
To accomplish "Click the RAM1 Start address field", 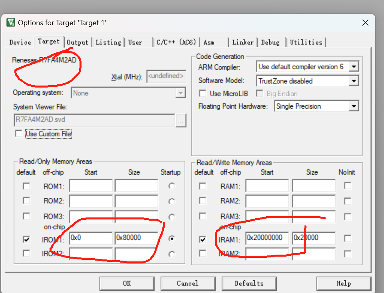I will 267,186.
